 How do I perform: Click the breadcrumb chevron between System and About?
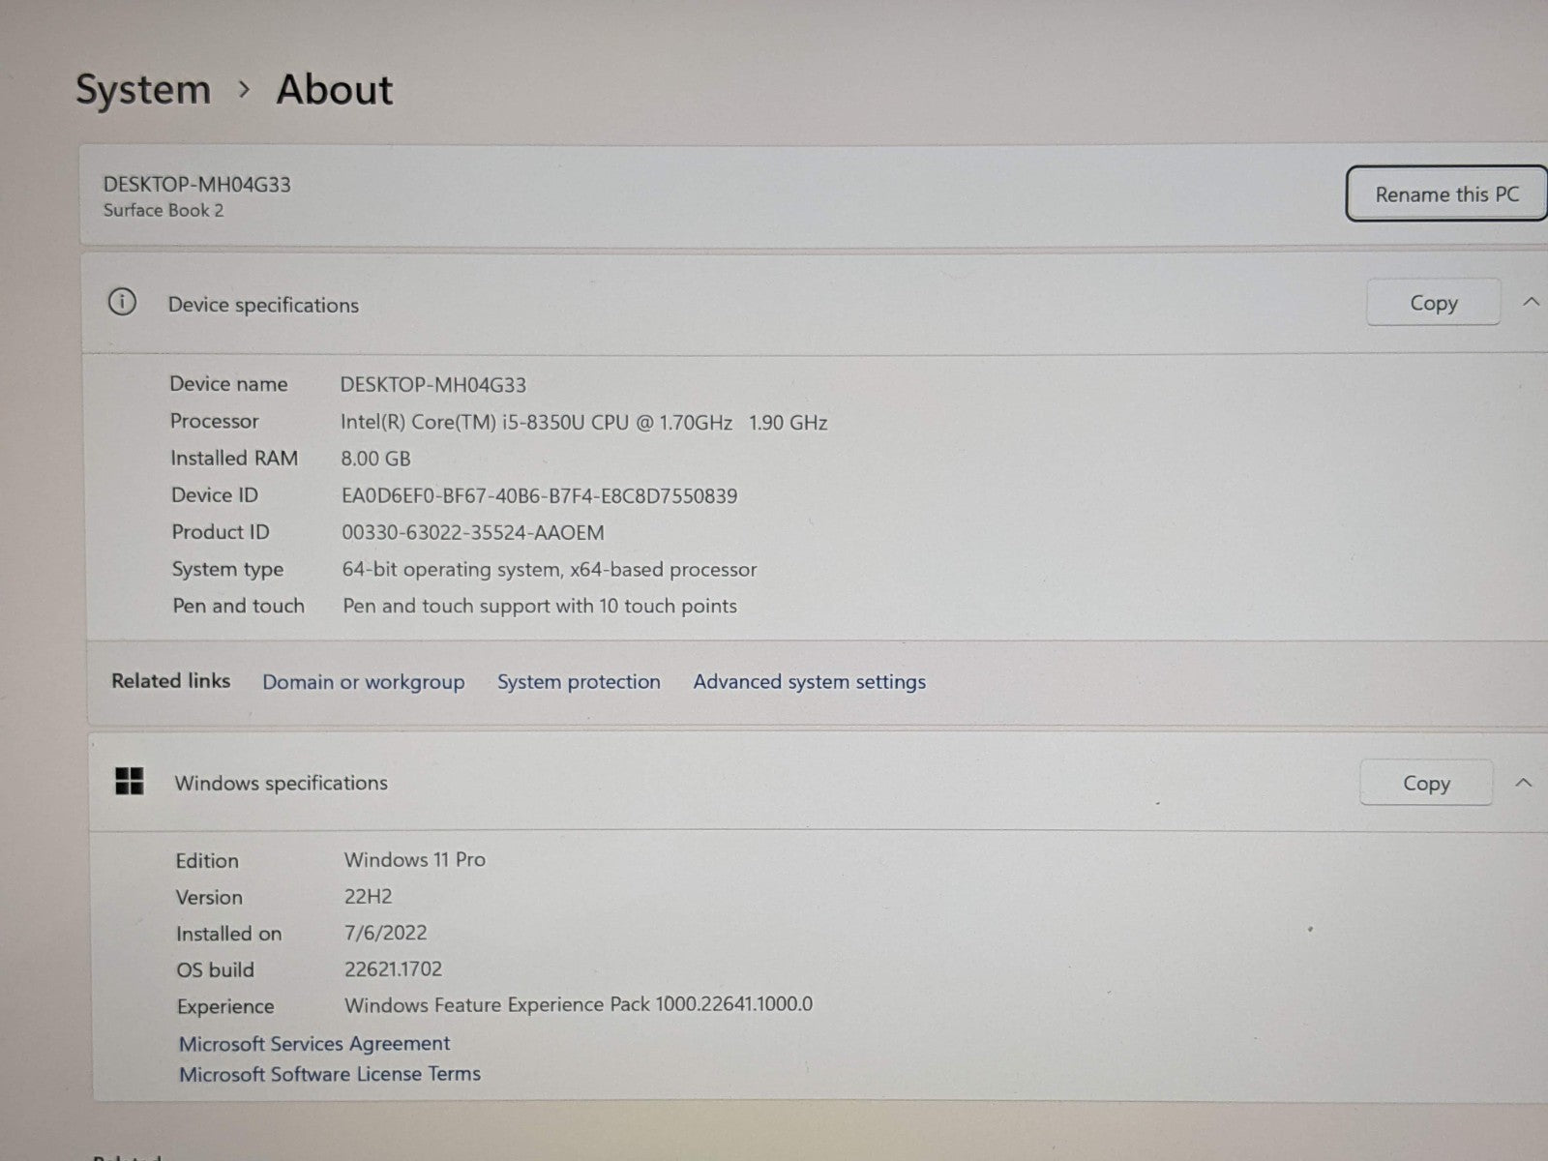(245, 89)
